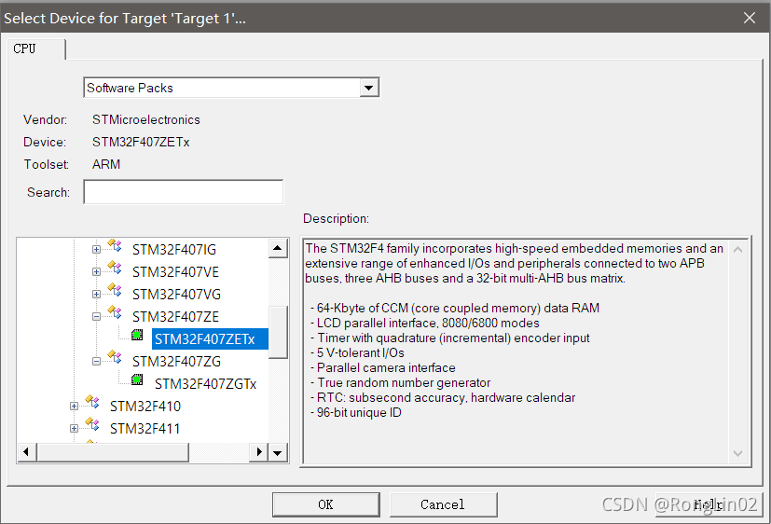
Task: Click the device tree horizontal scrollbar thumb
Action: (113, 452)
